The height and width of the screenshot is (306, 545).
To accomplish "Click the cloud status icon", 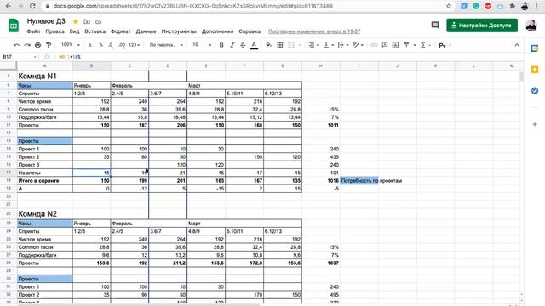I will (99, 21).
